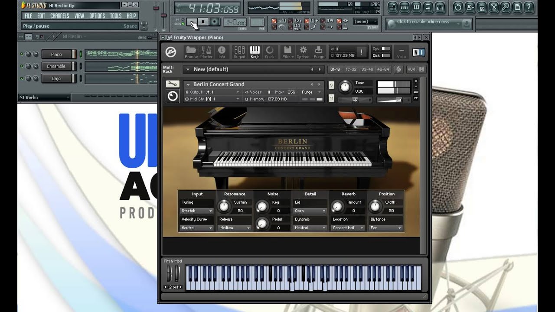Toggle the Bajo channel mute LED
The width and height of the screenshot is (555, 312).
coord(22,78)
